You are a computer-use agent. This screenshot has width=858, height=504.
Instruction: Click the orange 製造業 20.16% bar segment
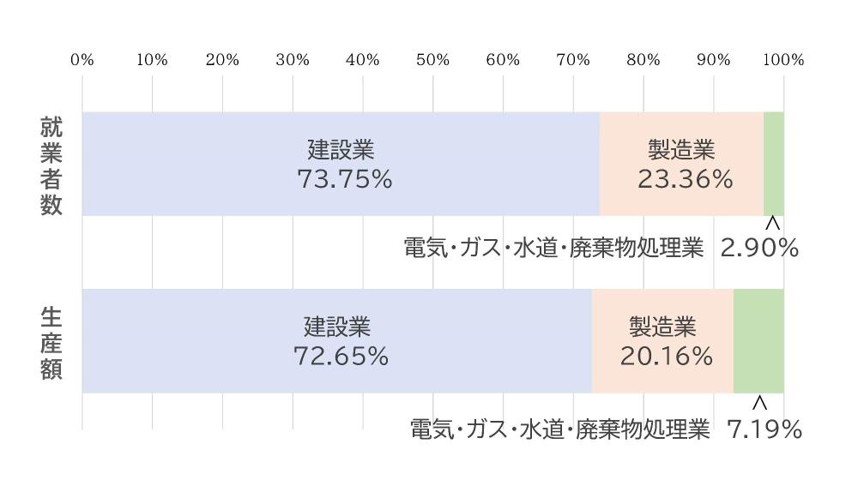coord(662,341)
